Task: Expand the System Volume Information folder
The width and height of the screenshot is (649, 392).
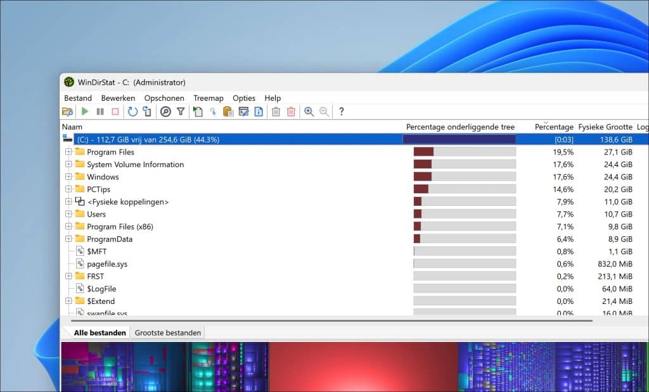Action: [68, 164]
